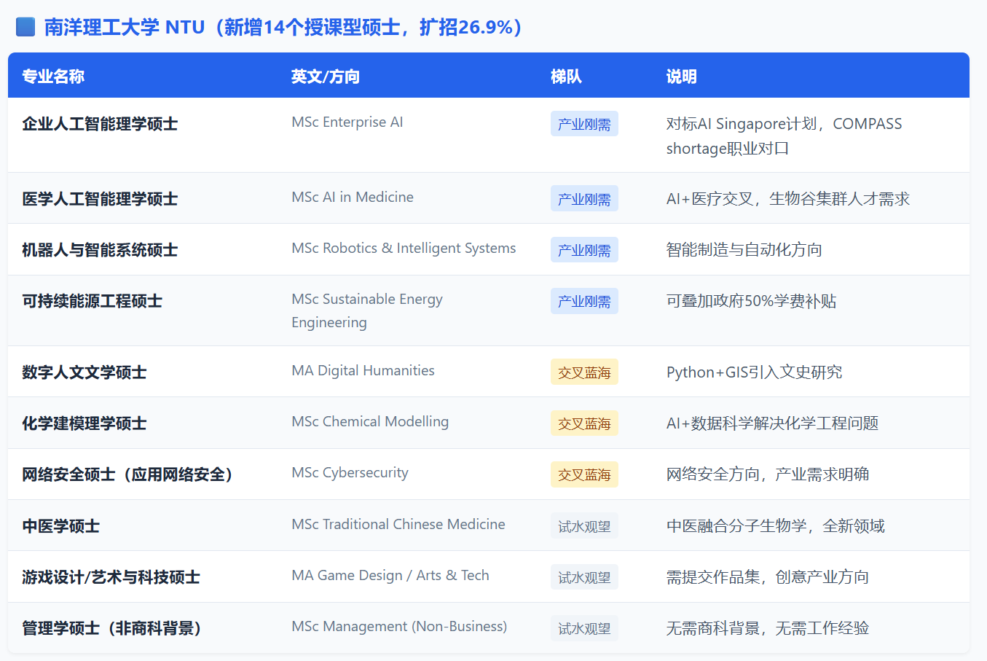Click the 试水观望 tag in the 游戏设计 row

click(x=584, y=577)
